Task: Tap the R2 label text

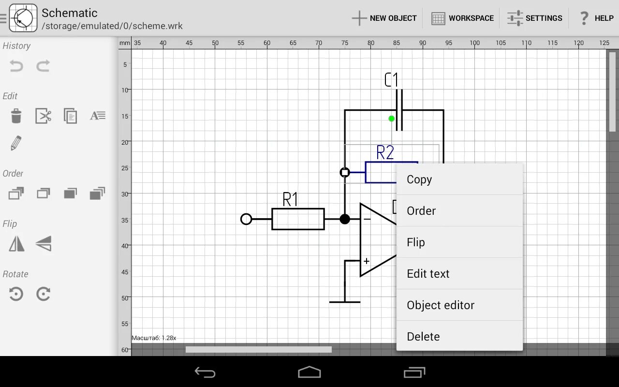Action: coord(385,152)
